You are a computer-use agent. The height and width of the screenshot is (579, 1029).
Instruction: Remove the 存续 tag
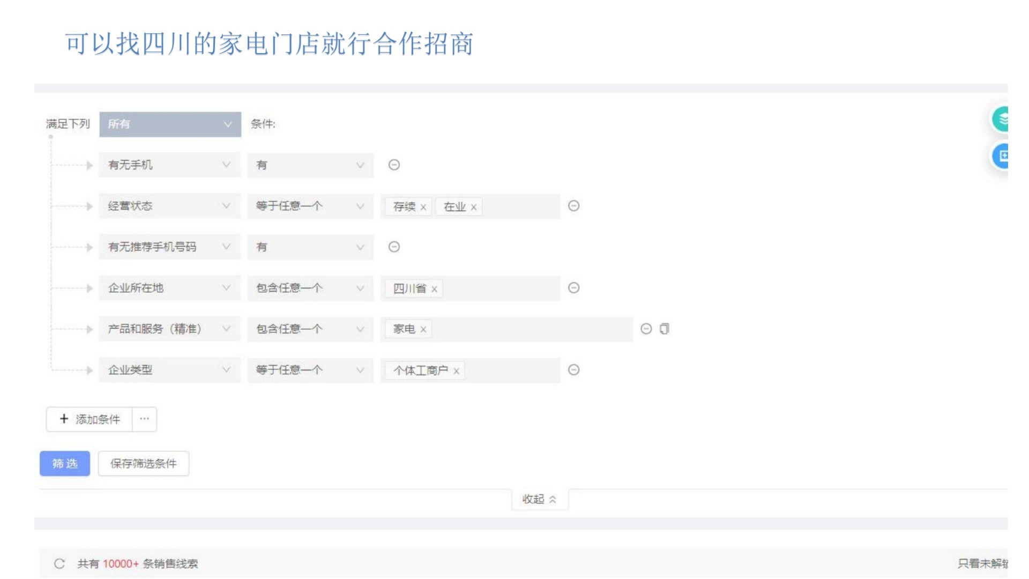423,207
